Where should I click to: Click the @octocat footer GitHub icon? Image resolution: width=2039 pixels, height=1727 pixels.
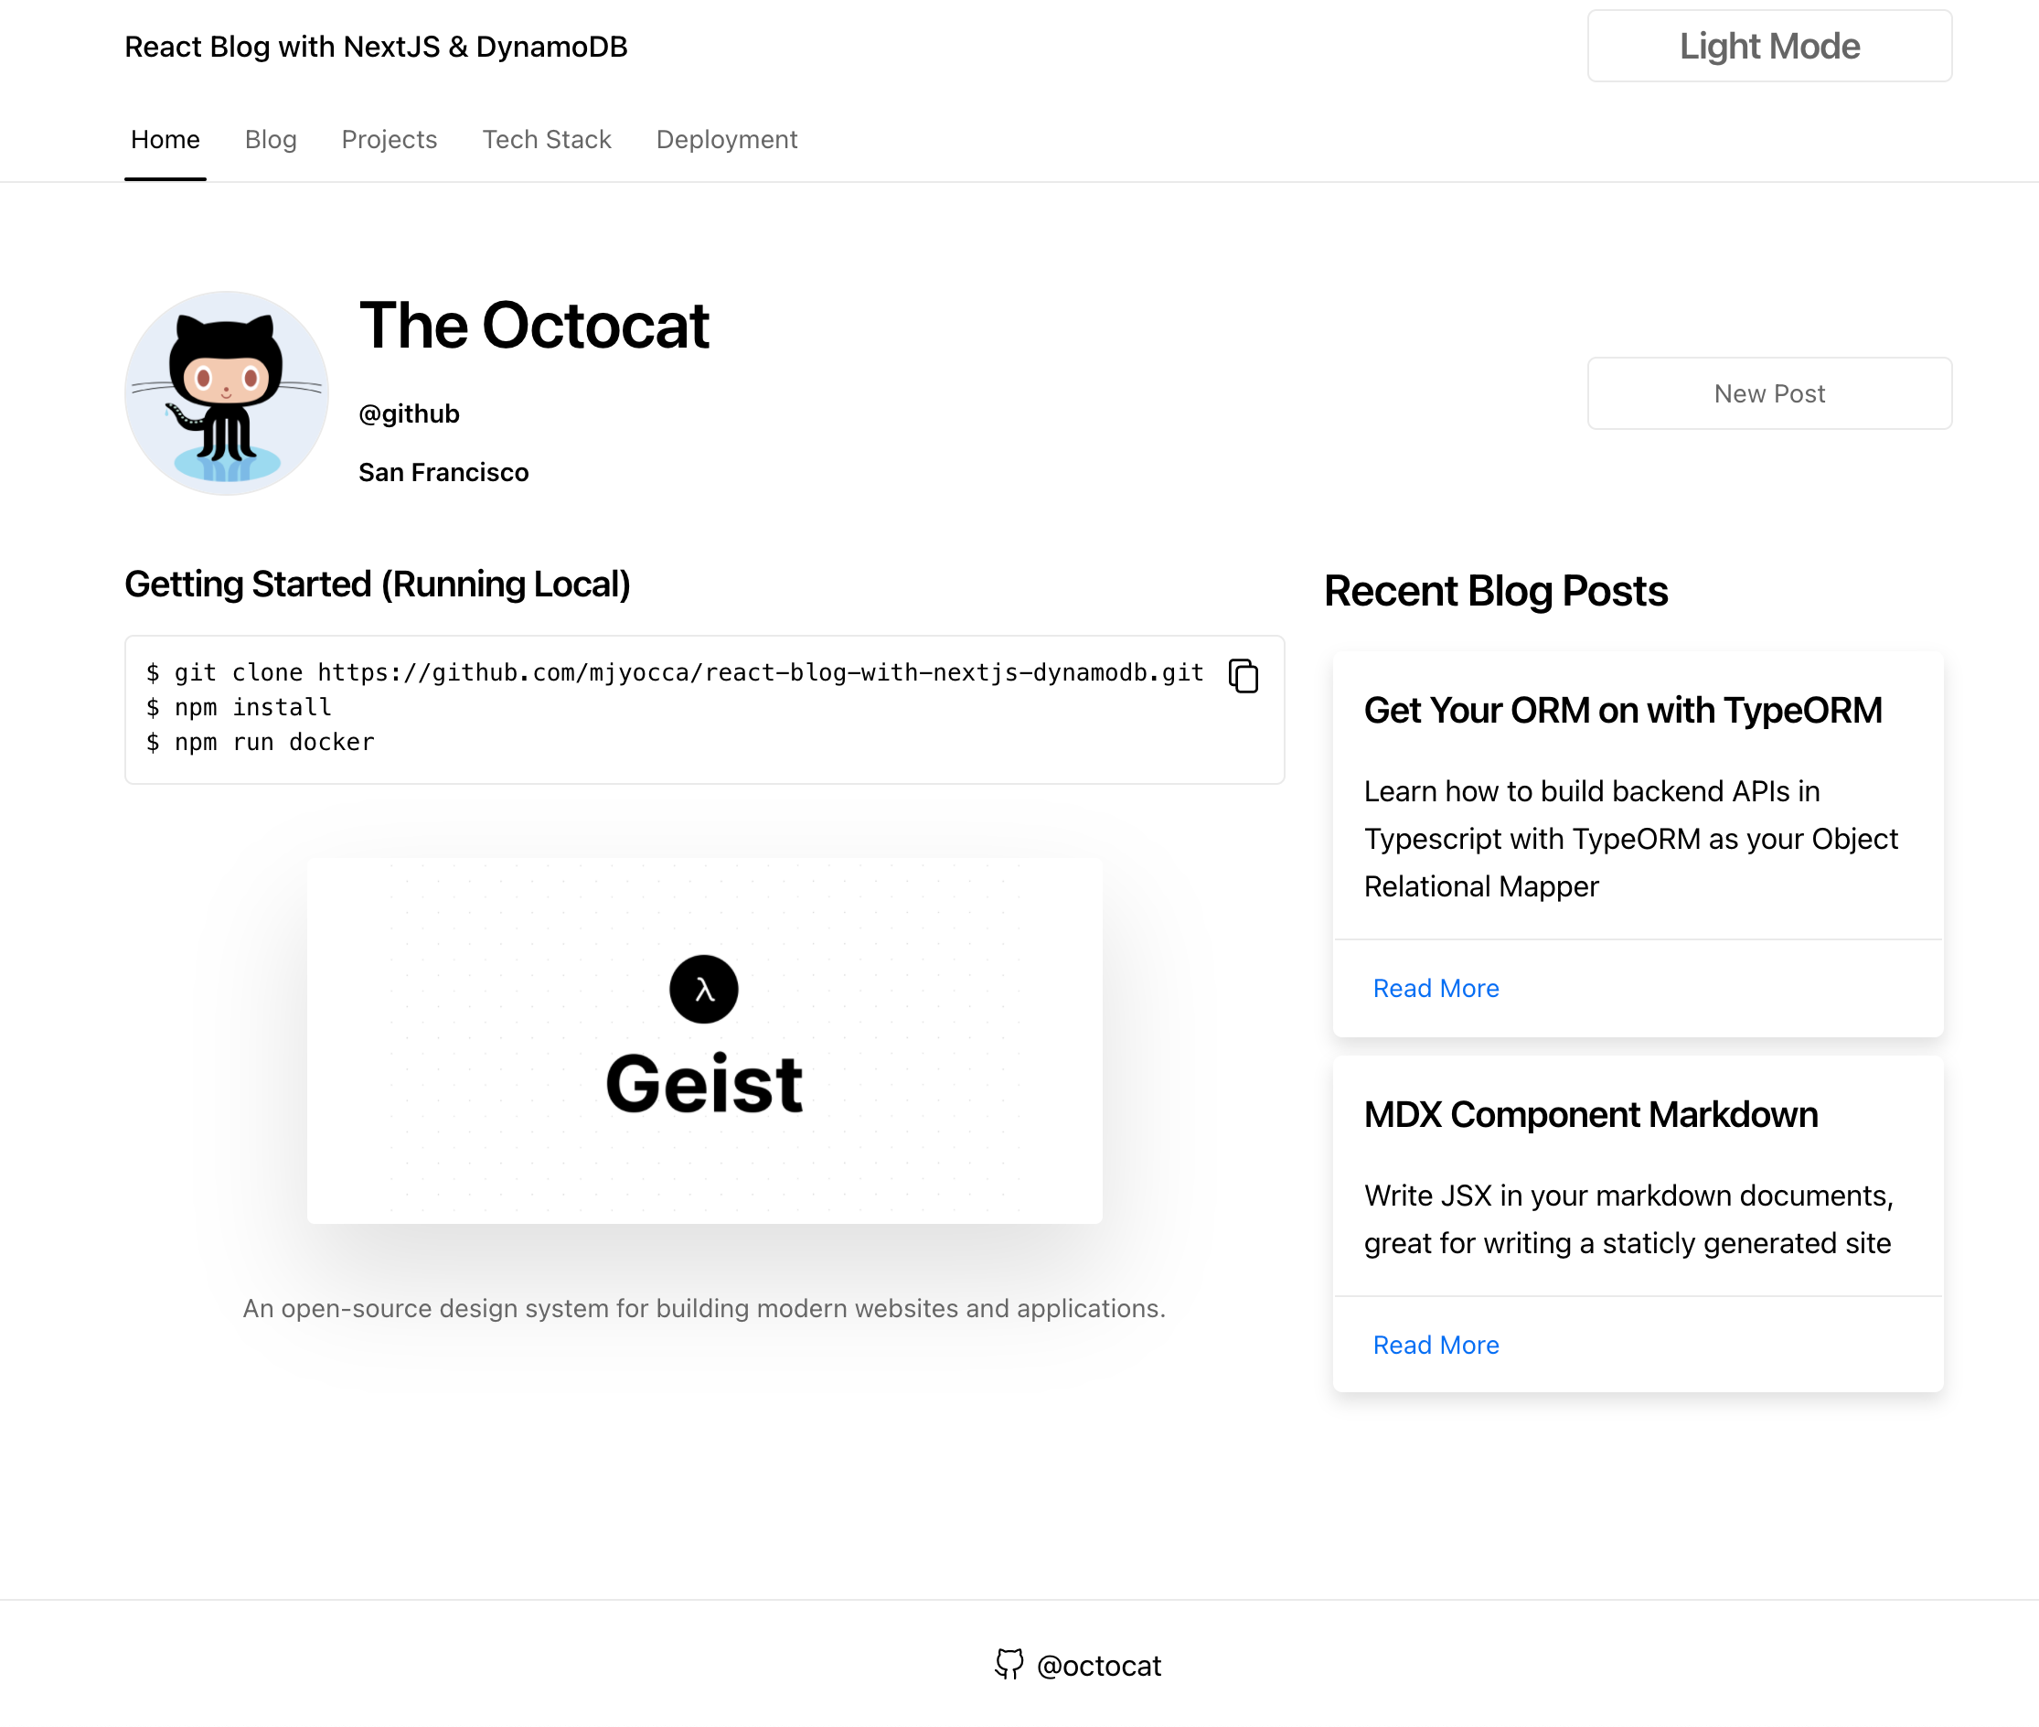pyautogui.click(x=1009, y=1664)
